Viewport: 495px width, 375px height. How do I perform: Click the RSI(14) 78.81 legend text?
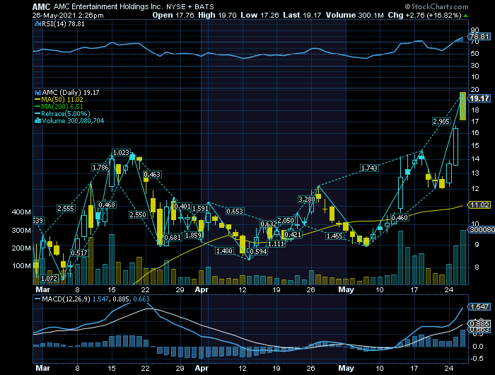click(63, 23)
